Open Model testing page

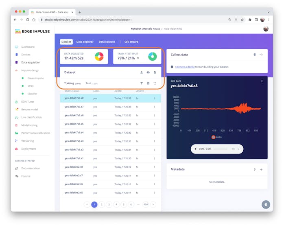[x=29, y=125]
